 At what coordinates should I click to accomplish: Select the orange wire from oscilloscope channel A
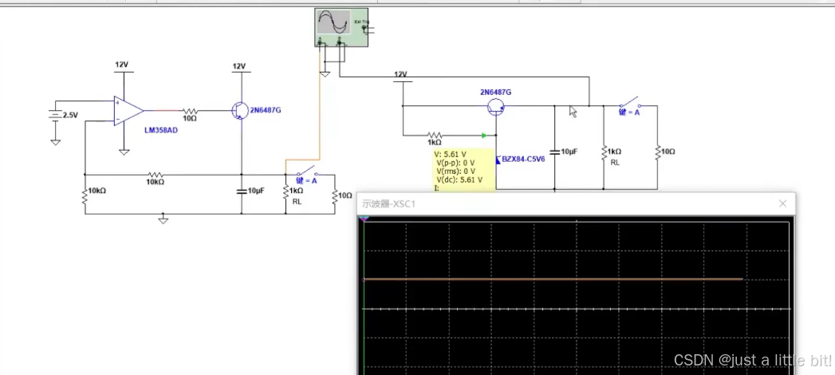point(320,107)
